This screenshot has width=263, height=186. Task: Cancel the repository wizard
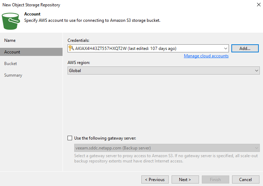(246, 180)
